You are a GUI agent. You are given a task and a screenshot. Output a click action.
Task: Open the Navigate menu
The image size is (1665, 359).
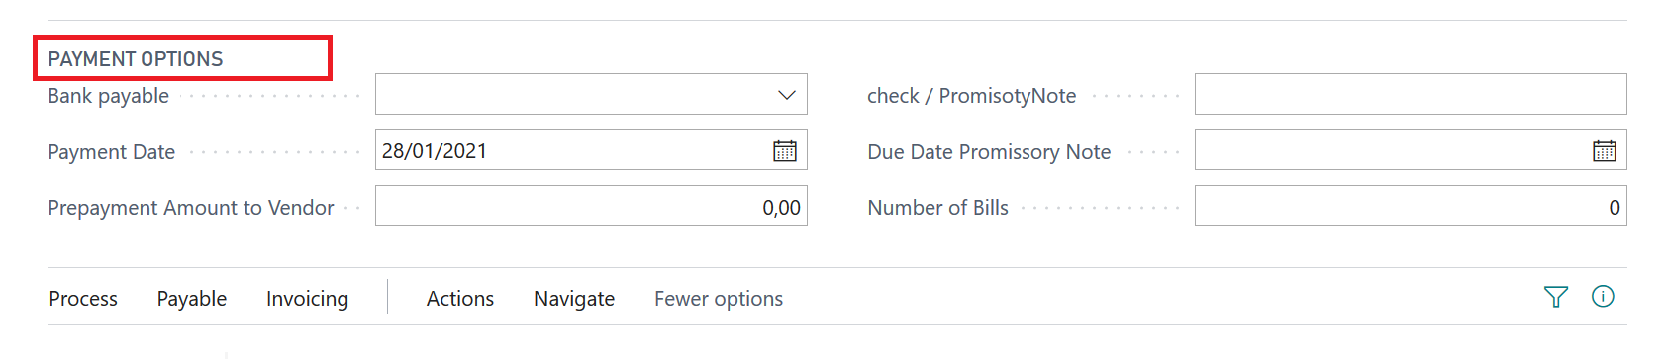click(574, 299)
